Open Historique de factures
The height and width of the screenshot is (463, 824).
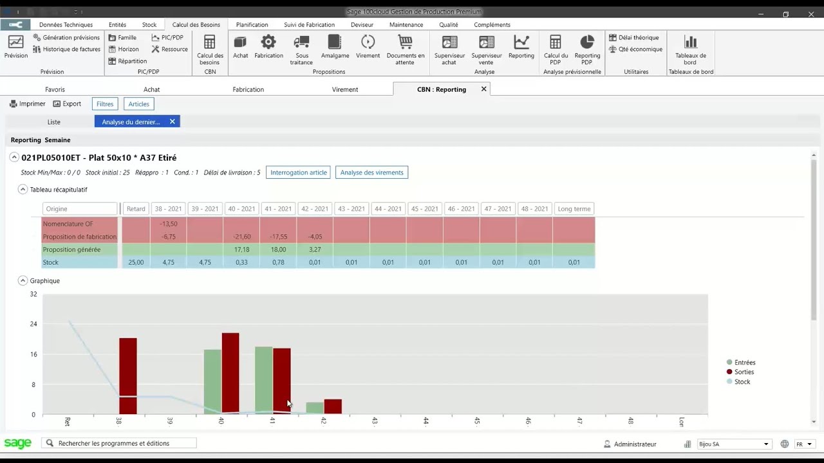pos(66,49)
